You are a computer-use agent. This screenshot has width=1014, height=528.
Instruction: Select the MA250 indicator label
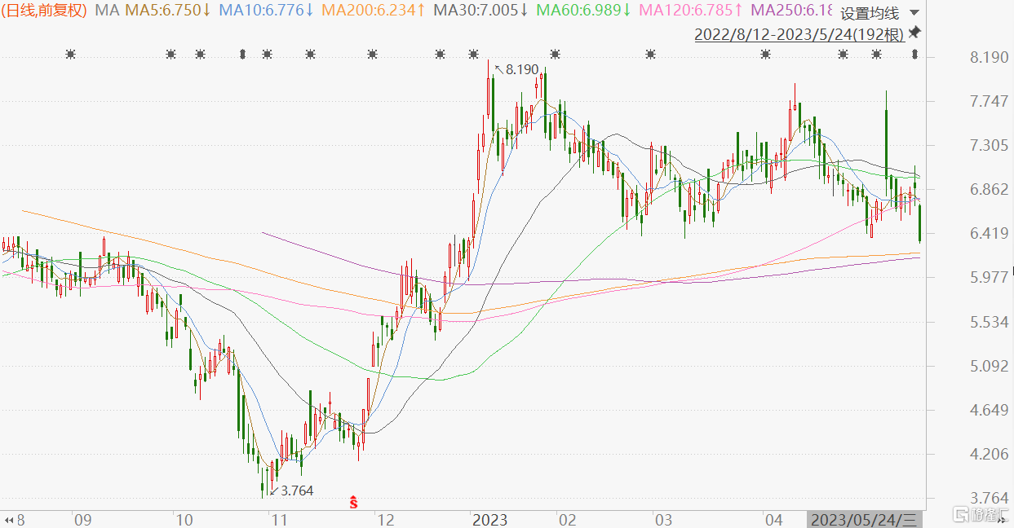[x=790, y=11]
